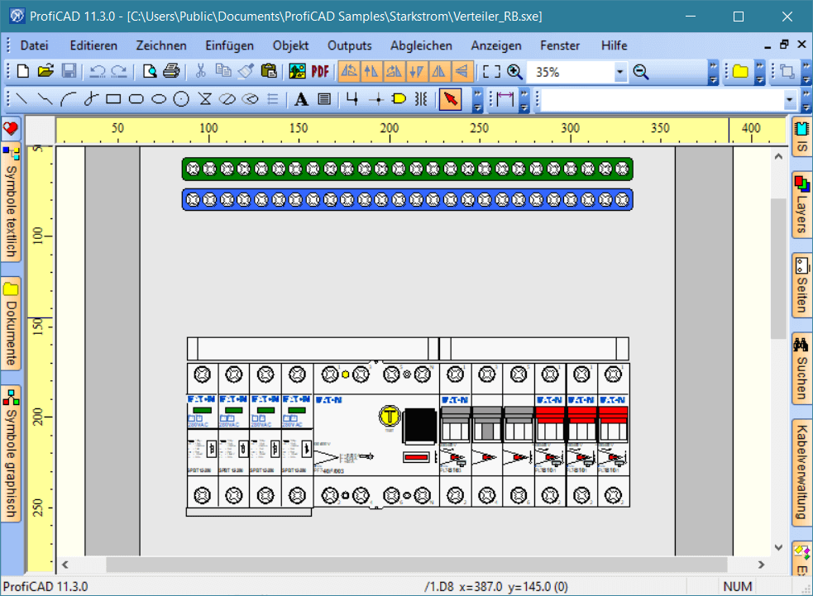The width and height of the screenshot is (813, 596).
Task: Expand overflow options beside the yellow folder toolbar
Action: click(759, 72)
